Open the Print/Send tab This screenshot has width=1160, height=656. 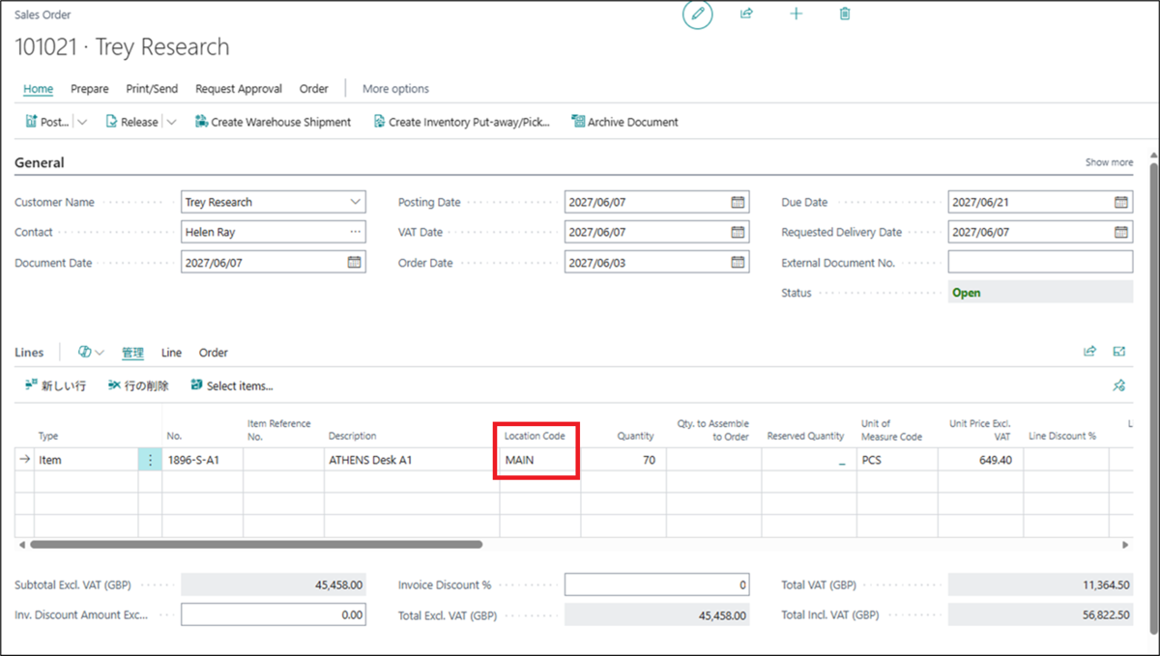[152, 89]
